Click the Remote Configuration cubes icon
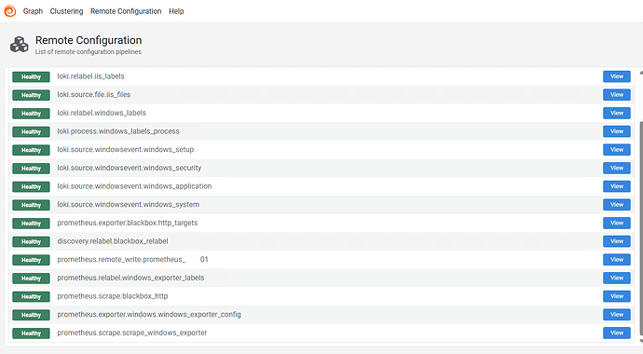The width and height of the screenshot is (643, 354). pos(20,45)
